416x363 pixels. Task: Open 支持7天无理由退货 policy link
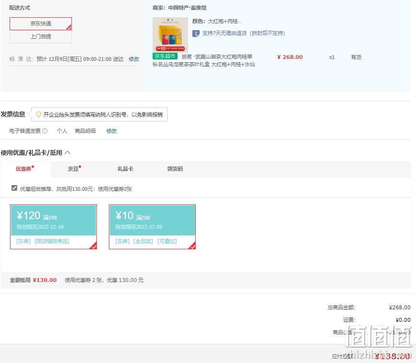tap(243, 33)
